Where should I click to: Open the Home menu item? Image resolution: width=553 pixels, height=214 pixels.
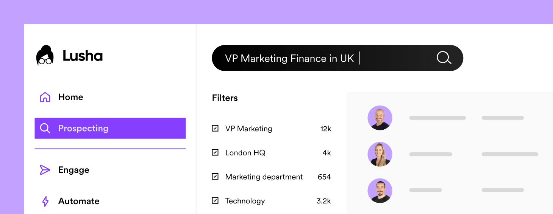(70, 97)
